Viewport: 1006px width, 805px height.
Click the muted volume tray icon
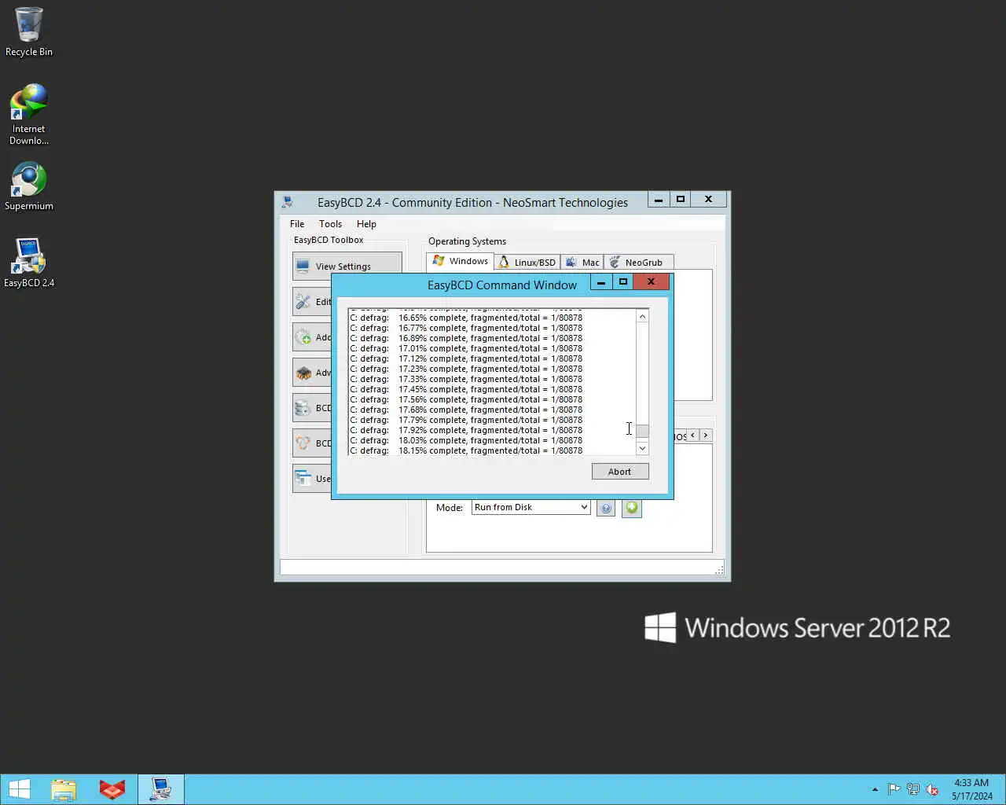pyautogui.click(x=932, y=789)
